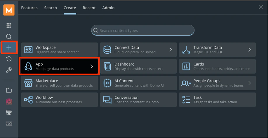This screenshot has width=268, height=138.
Task: Click the AI Content chip icon
Action: [x=107, y=83]
